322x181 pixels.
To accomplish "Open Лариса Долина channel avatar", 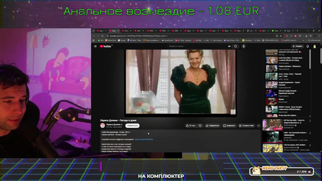I will 103,125.
